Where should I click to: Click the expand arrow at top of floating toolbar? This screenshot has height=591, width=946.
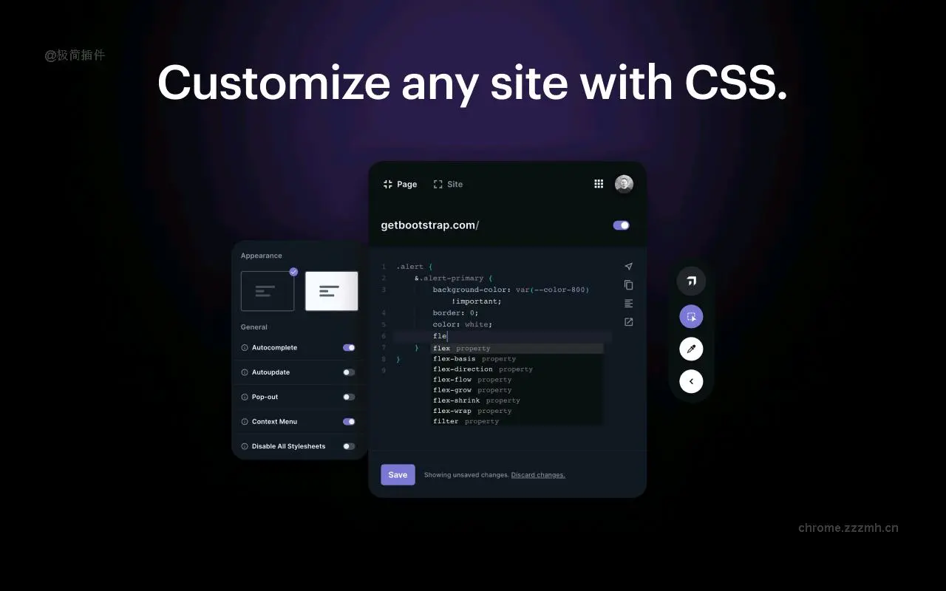pyautogui.click(x=691, y=281)
